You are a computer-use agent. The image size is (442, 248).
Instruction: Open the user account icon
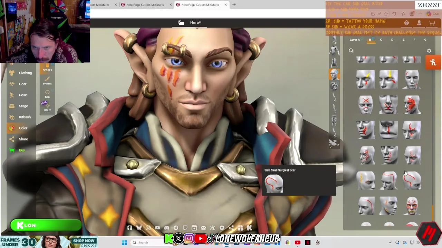click(x=419, y=23)
